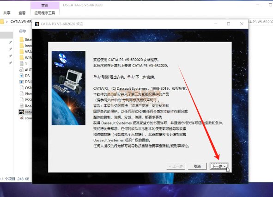
Task: Click the third quick access pin icon
Action: pos(11,56)
